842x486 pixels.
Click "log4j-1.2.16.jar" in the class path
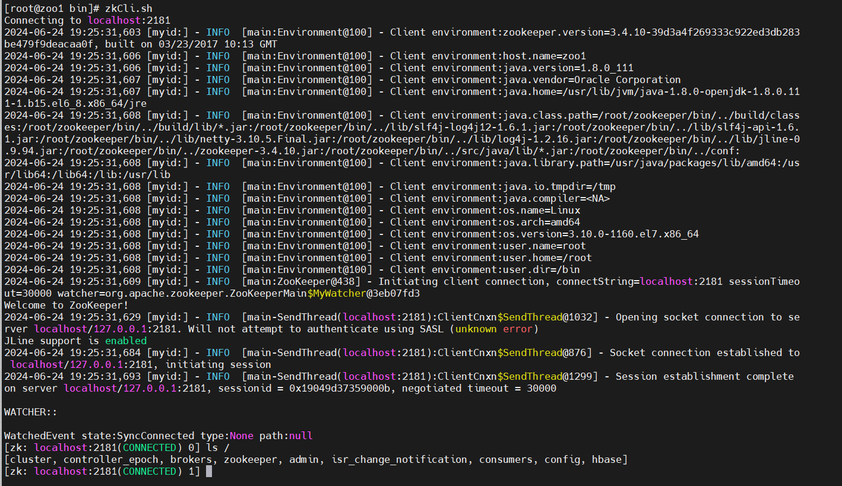(545, 139)
